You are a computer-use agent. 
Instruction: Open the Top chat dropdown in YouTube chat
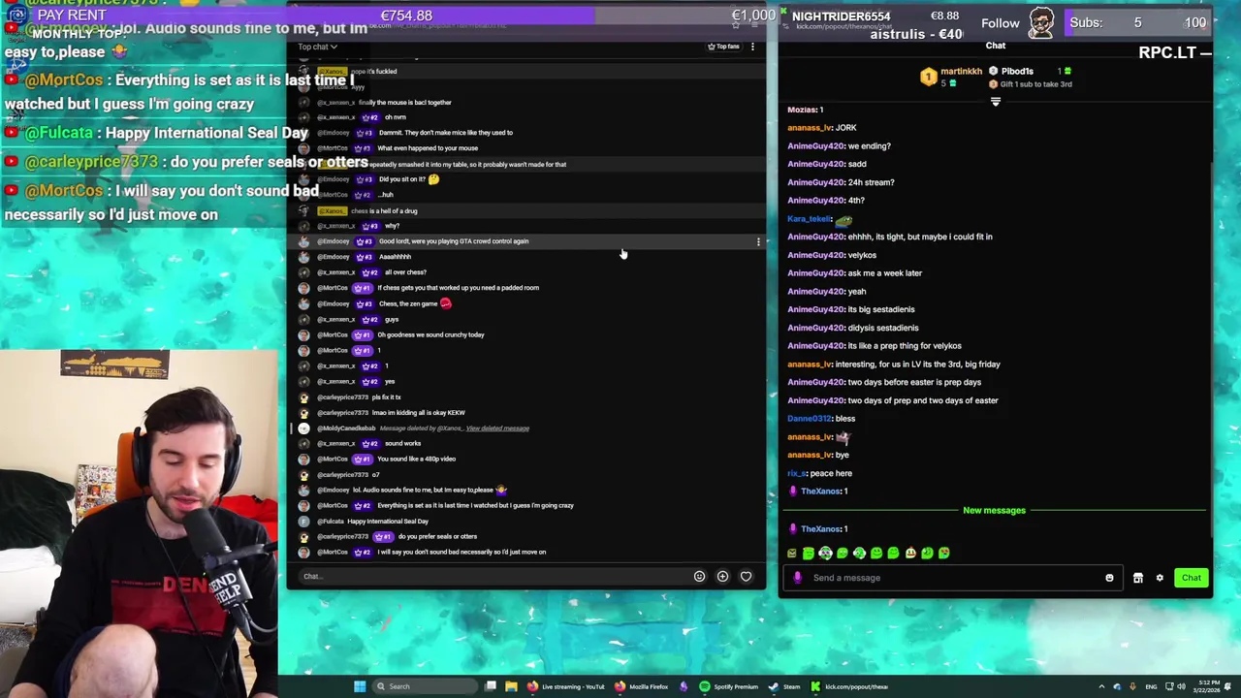pyautogui.click(x=317, y=47)
